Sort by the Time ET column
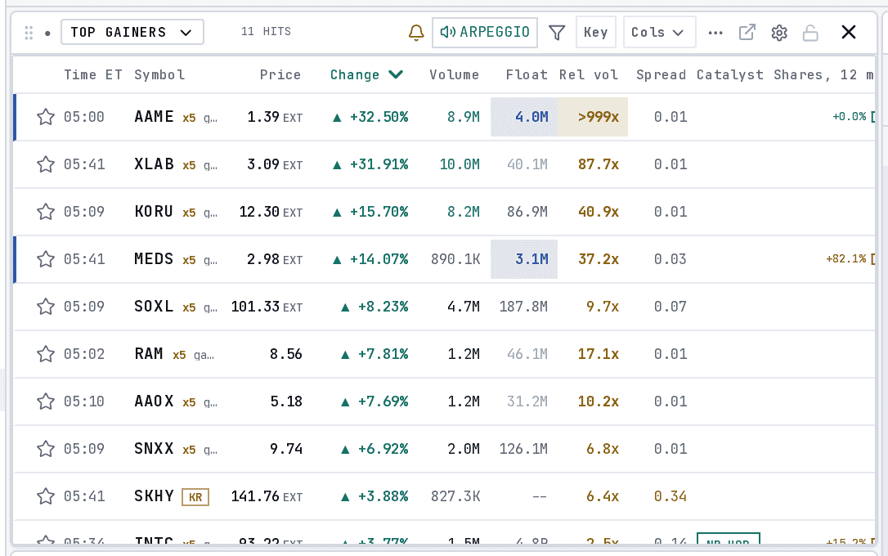 coord(93,74)
